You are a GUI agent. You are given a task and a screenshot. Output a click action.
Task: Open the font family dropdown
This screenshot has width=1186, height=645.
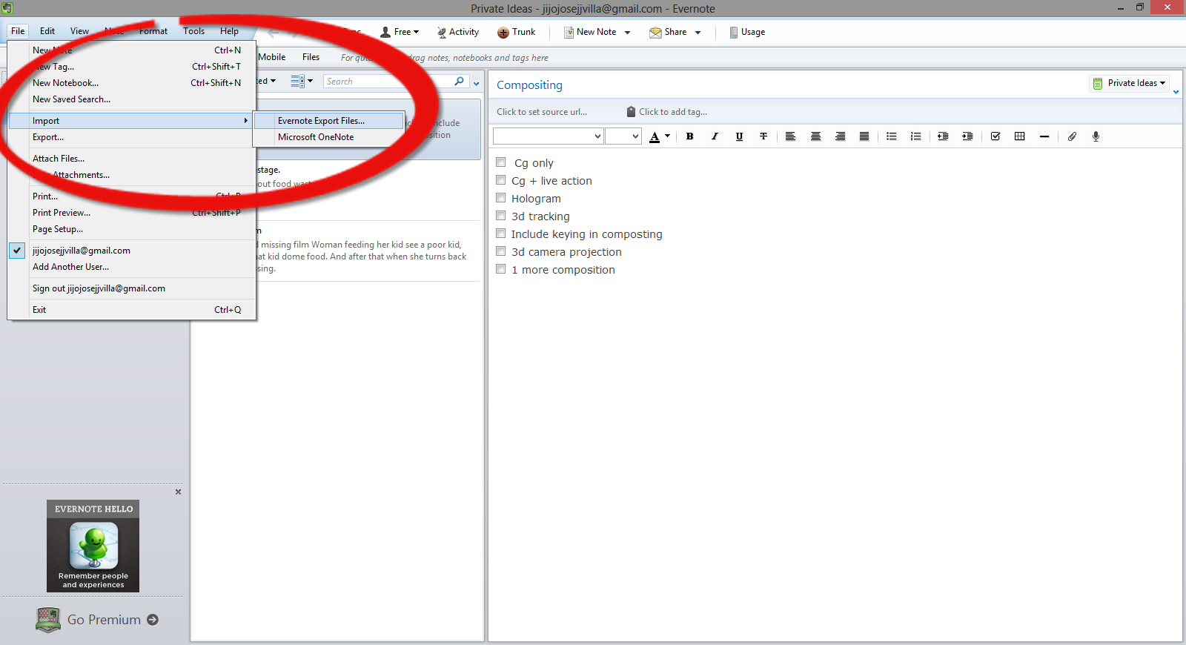(549, 136)
